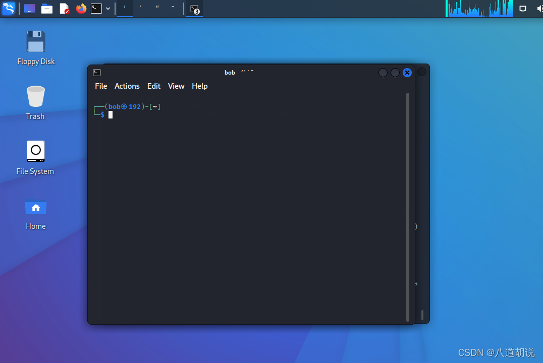Image resolution: width=543 pixels, height=363 pixels.
Task: Open the File menu in terminal
Action: (101, 86)
